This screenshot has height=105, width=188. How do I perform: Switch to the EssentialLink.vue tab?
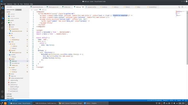[x=37, y=7]
